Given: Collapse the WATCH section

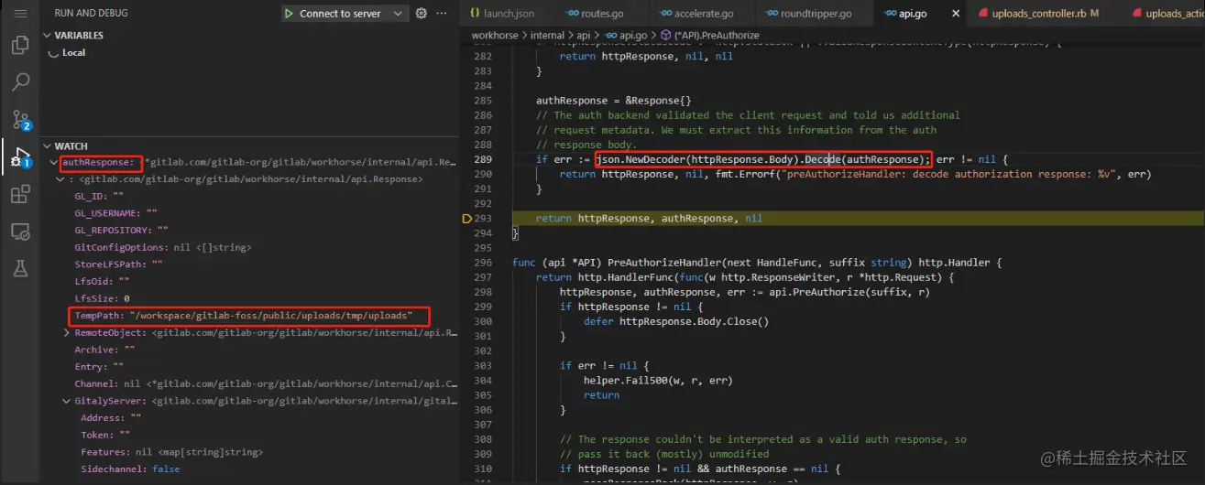Looking at the screenshot, I should click(48, 146).
